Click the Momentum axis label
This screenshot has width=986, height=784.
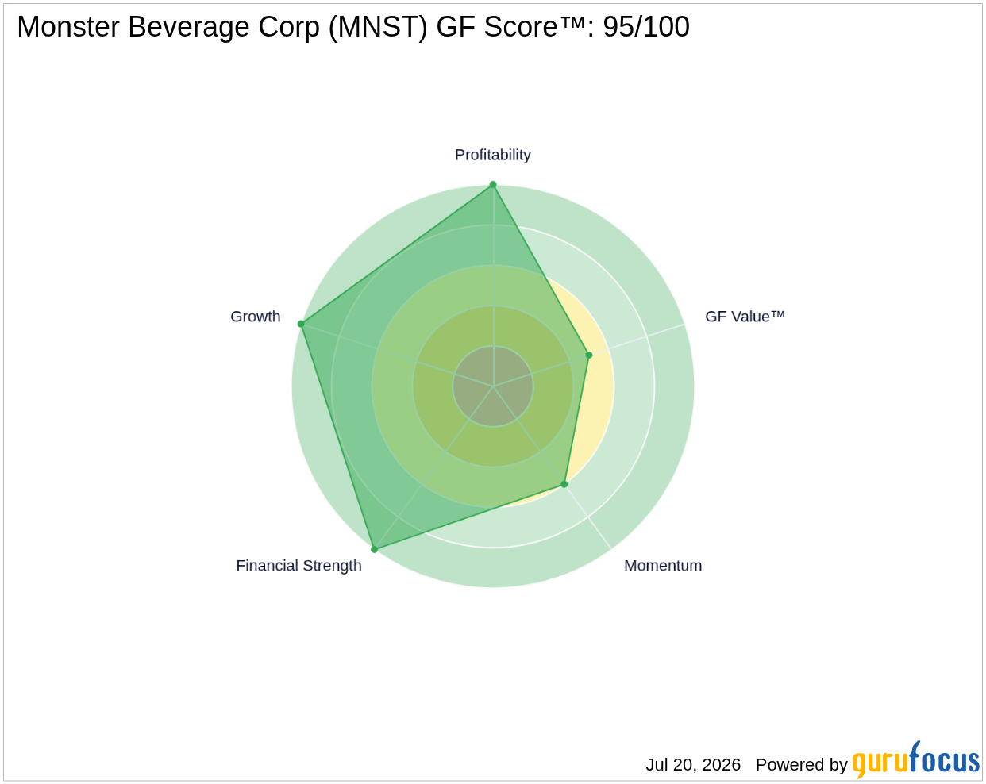click(663, 566)
